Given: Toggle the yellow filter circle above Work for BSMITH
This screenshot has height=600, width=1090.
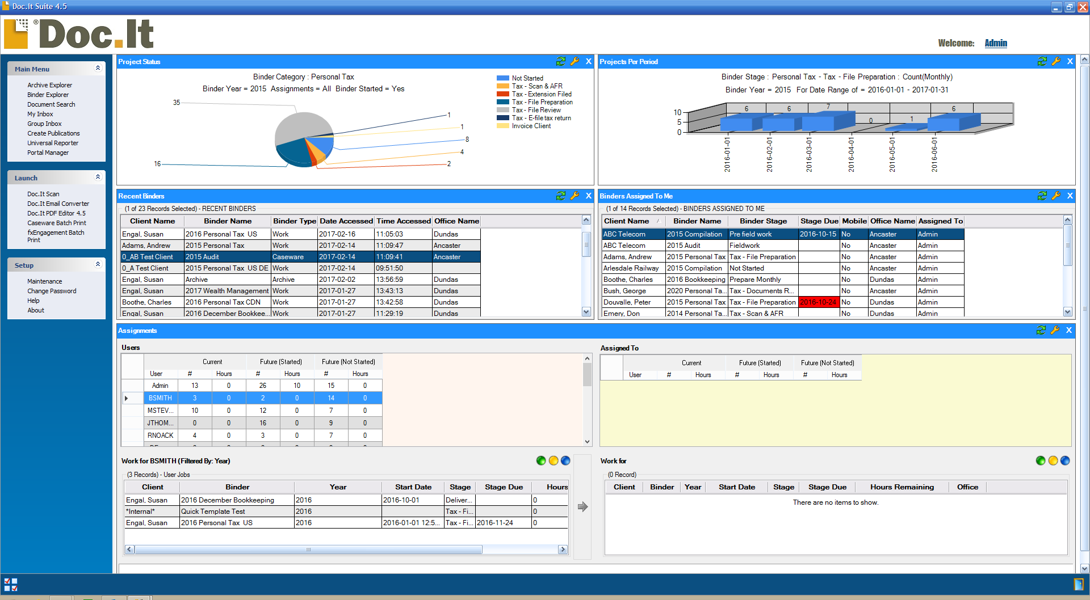Looking at the screenshot, I should tap(553, 461).
